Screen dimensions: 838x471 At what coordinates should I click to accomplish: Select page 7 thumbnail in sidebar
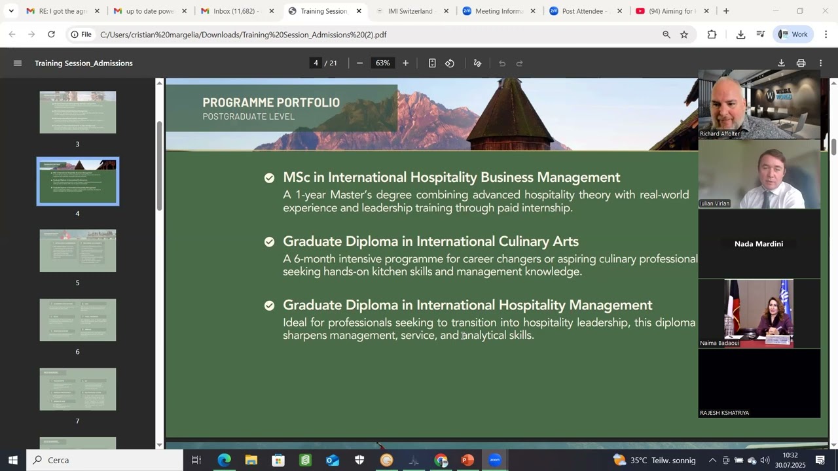click(x=78, y=389)
